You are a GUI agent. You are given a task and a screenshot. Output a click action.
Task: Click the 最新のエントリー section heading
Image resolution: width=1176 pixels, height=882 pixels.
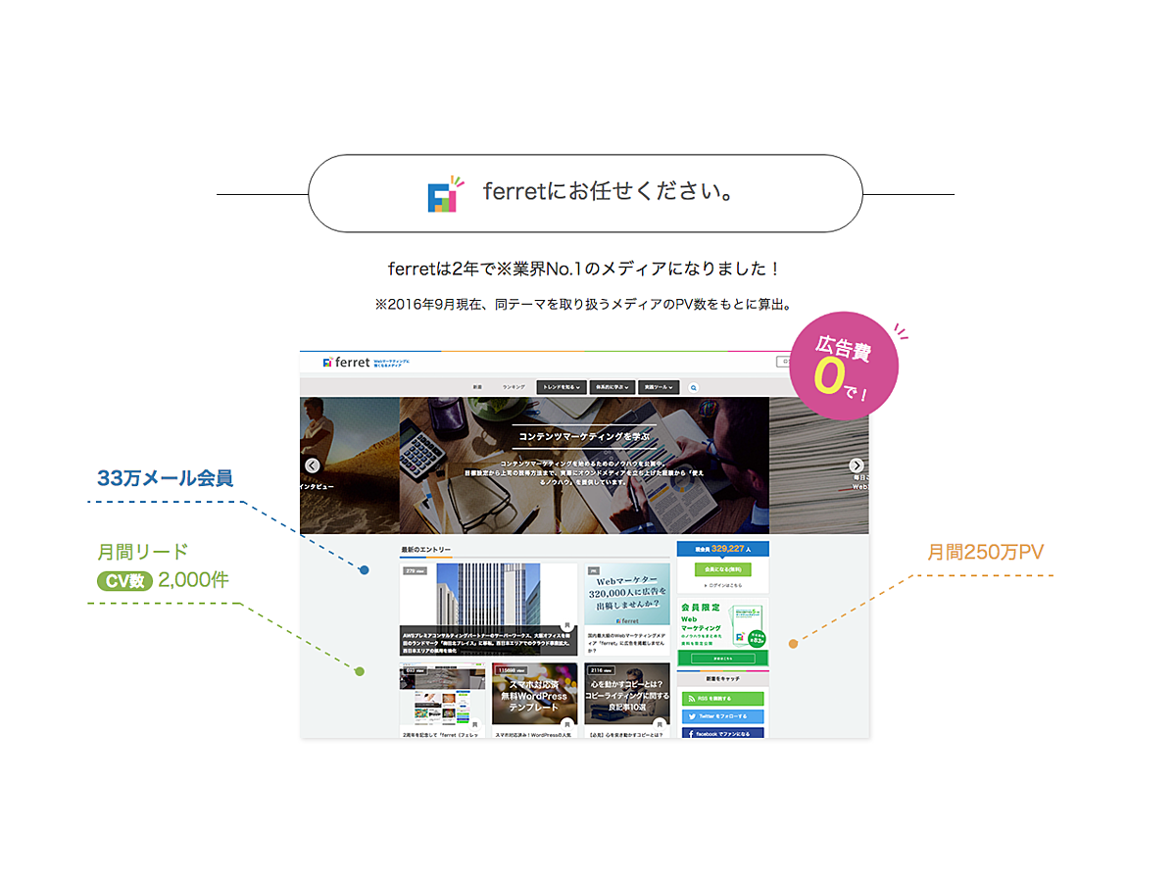(x=425, y=550)
